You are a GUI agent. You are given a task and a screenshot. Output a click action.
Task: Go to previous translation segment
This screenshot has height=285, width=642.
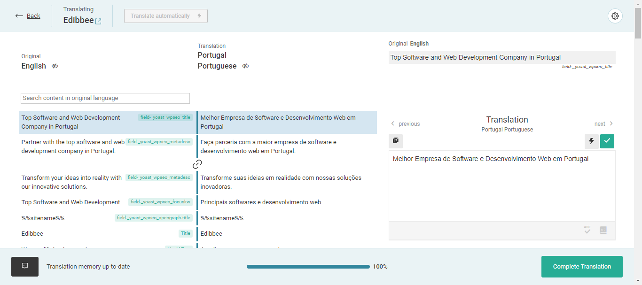[x=405, y=124]
